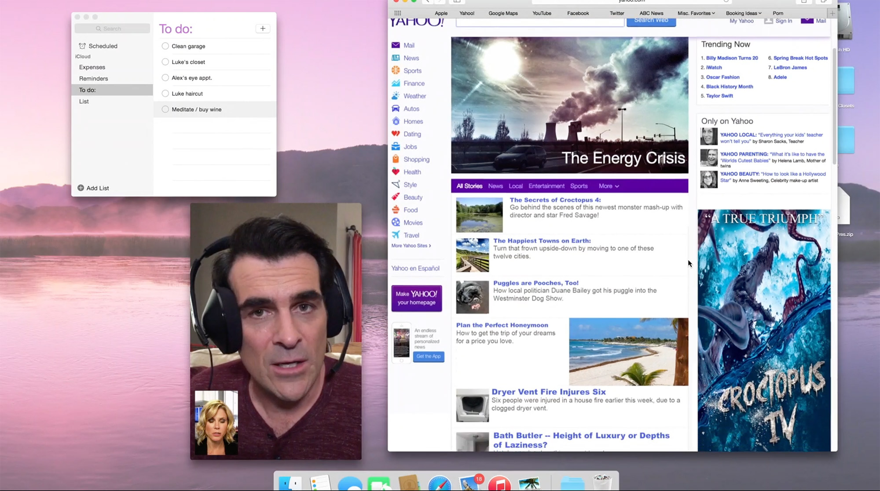Click the Reminders search field
Image resolution: width=880 pixels, height=491 pixels.
tap(112, 29)
